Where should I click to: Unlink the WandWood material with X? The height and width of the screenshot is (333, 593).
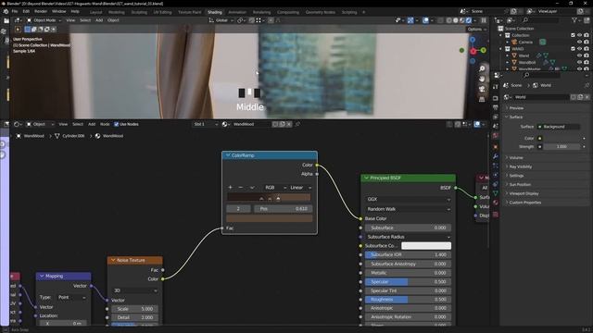(x=289, y=124)
